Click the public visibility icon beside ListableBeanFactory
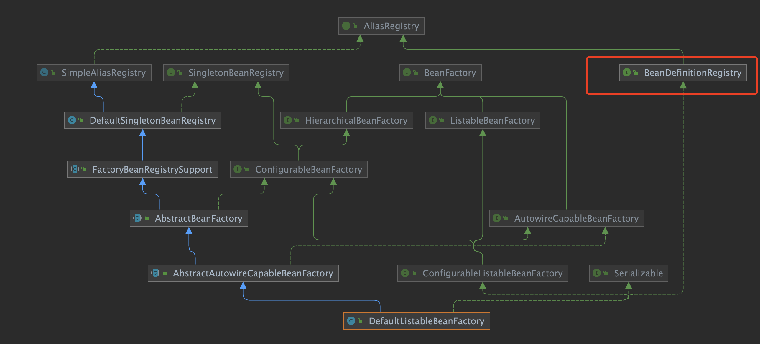Viewport: 760px width, 344px height. [442, 120]
